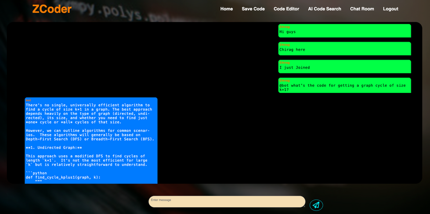Click Logout in the navbar

click(390, 9)
